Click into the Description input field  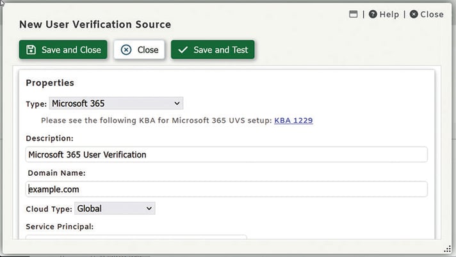[227, 155]
